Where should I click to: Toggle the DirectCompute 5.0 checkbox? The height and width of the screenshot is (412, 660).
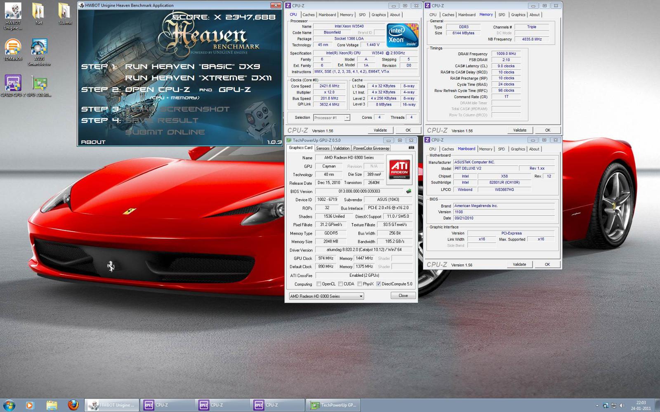pos(378,284)
